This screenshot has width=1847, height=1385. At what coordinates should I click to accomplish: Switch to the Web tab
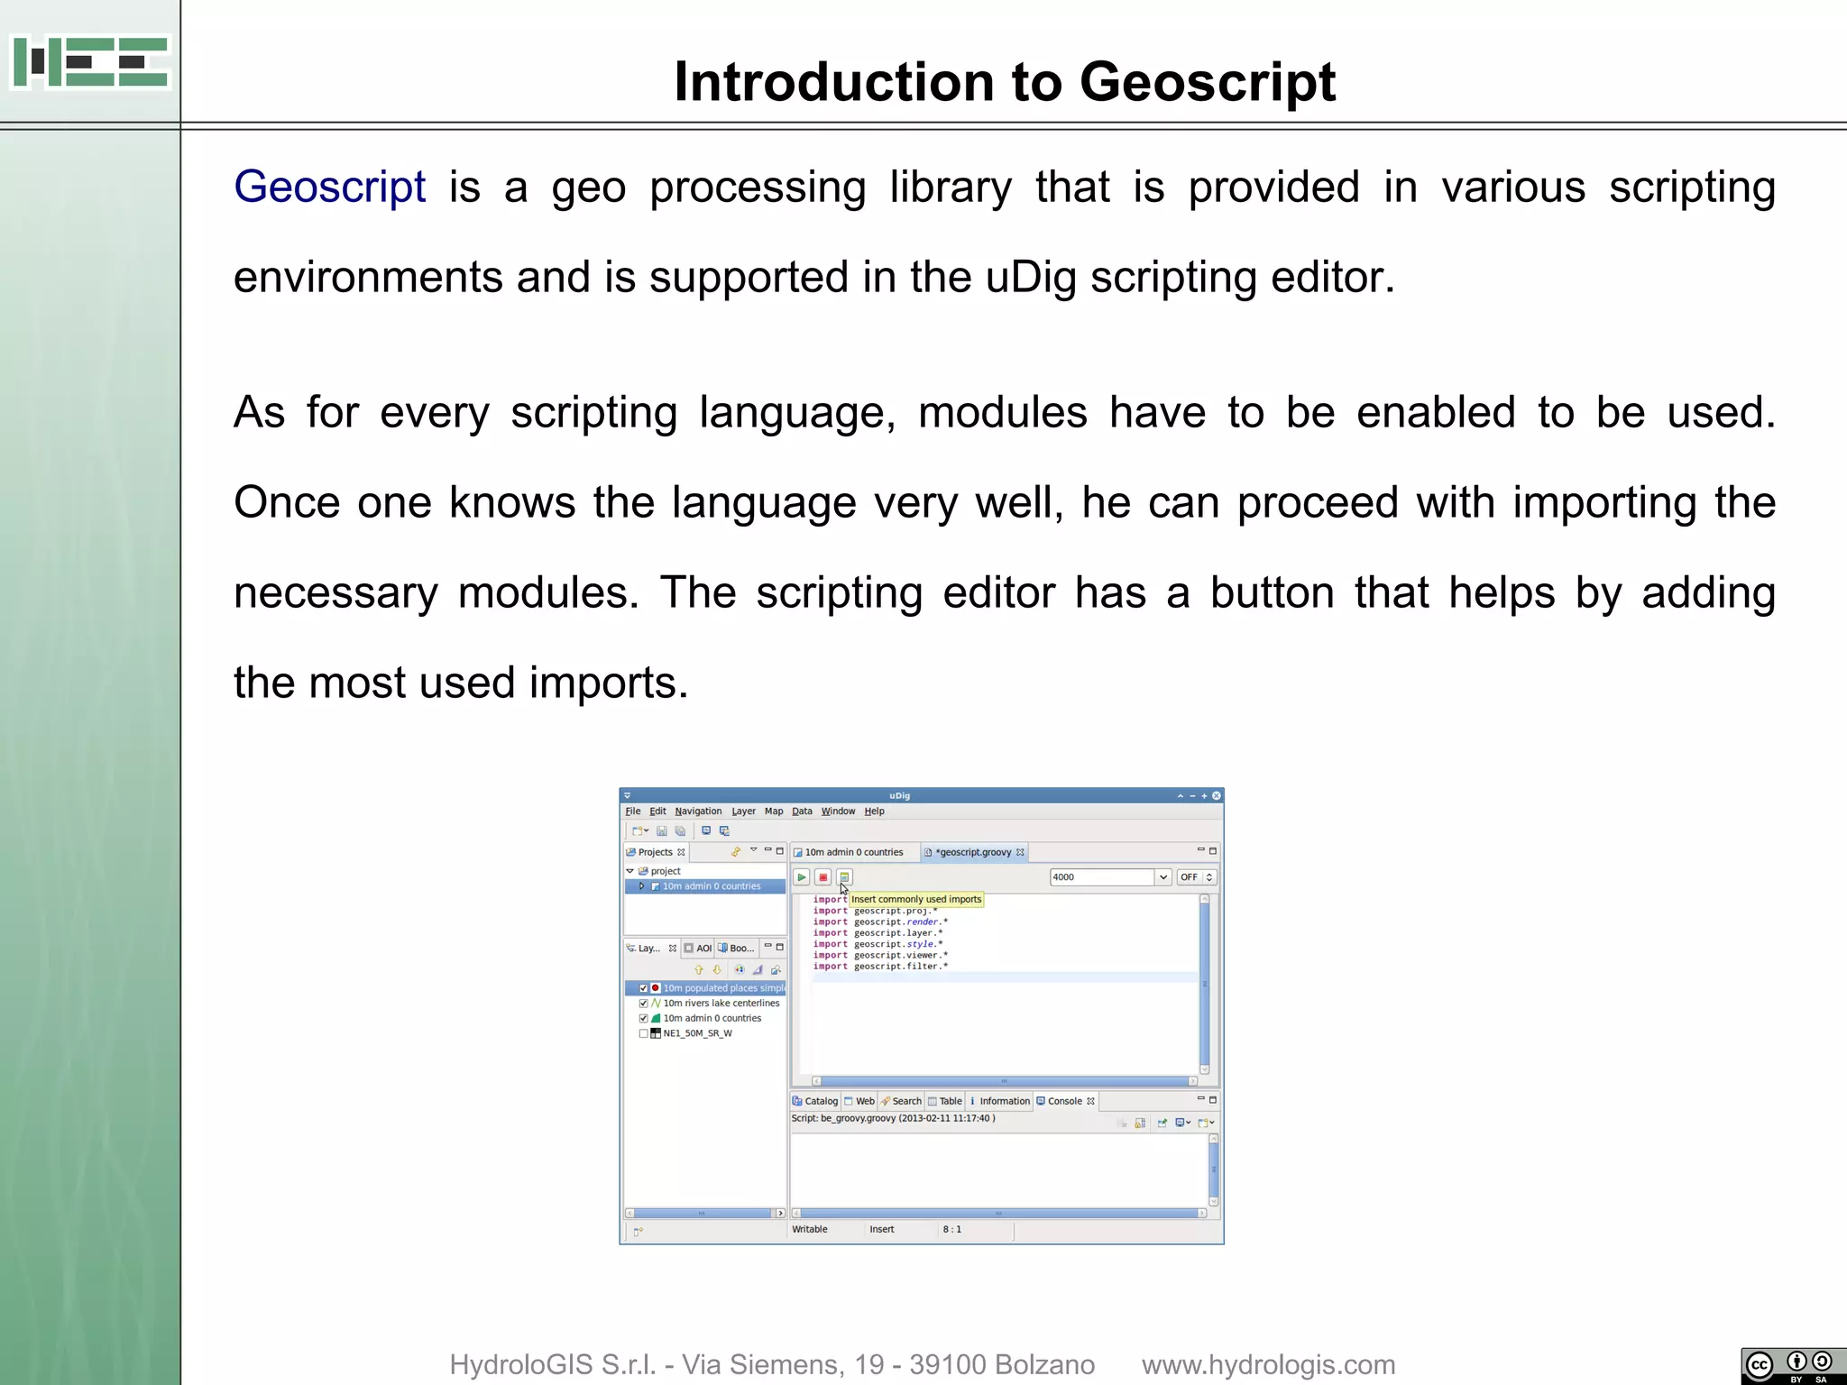(x=859, y=1101)
